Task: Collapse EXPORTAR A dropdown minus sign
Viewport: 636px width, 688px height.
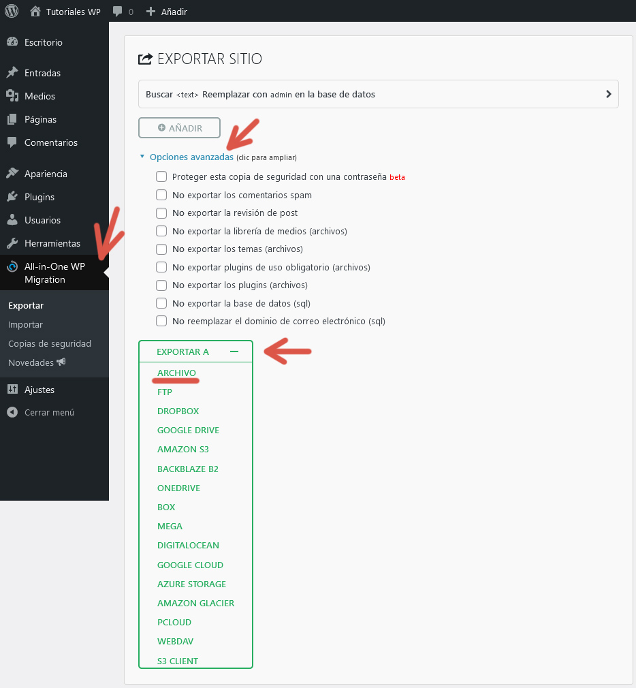Action: point(234,351)
